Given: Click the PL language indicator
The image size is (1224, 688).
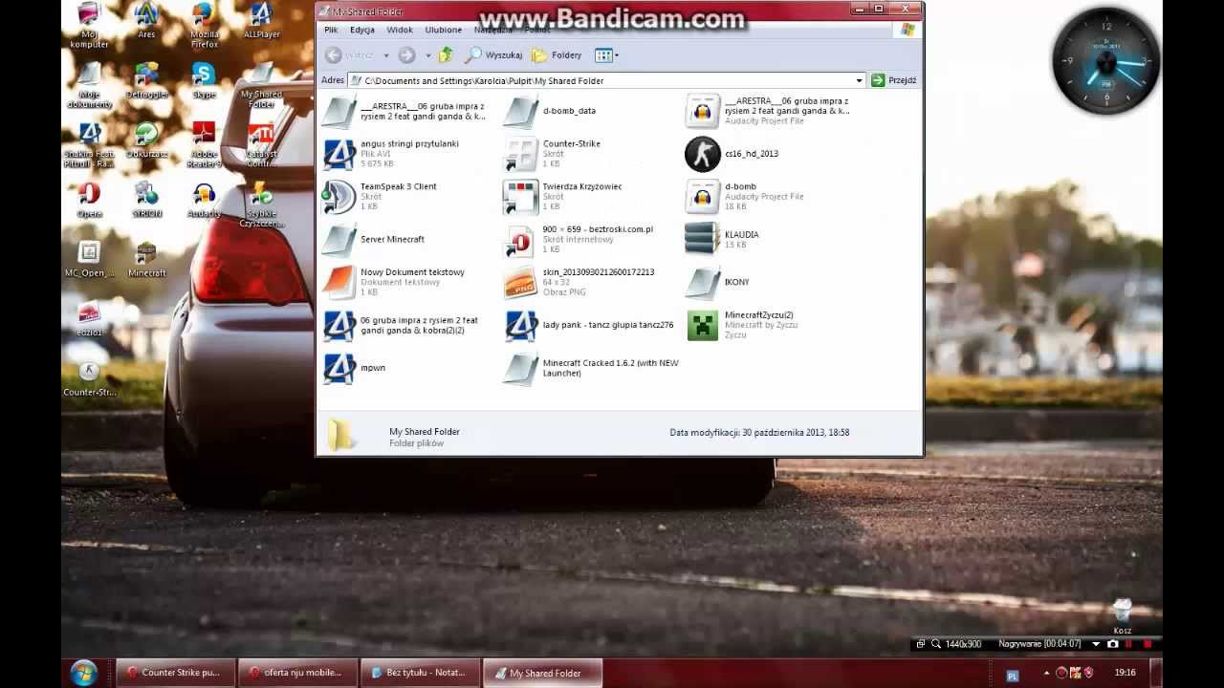Looking at the screenshot, I should pyautogui.click(x=1013, y=675).
